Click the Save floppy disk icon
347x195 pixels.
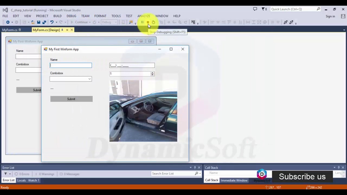click(x=38, y=22)
